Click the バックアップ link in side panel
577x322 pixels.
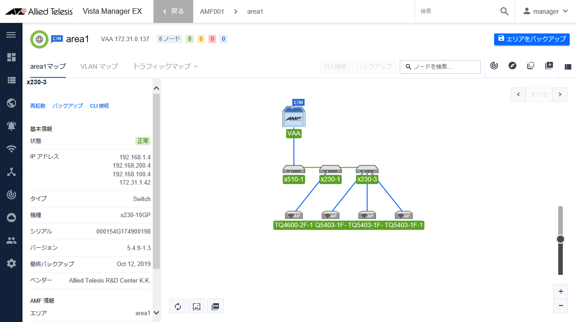68,106
